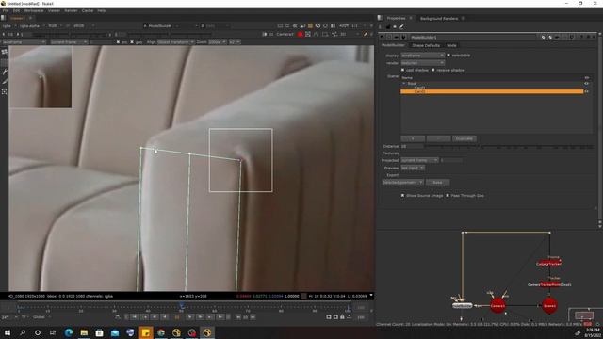Open the viewer wireframe display dropdown
This screenshot has height=339, width=603.
(24, 41)
